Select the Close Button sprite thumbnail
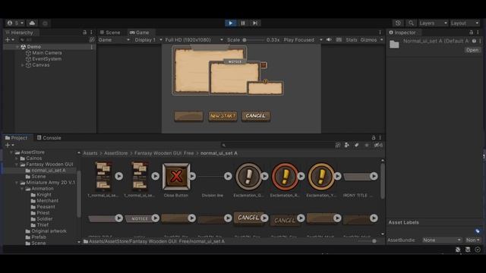 176,177
